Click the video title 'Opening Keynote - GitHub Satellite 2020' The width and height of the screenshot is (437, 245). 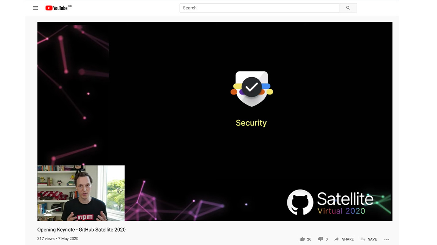click(81, 230)
